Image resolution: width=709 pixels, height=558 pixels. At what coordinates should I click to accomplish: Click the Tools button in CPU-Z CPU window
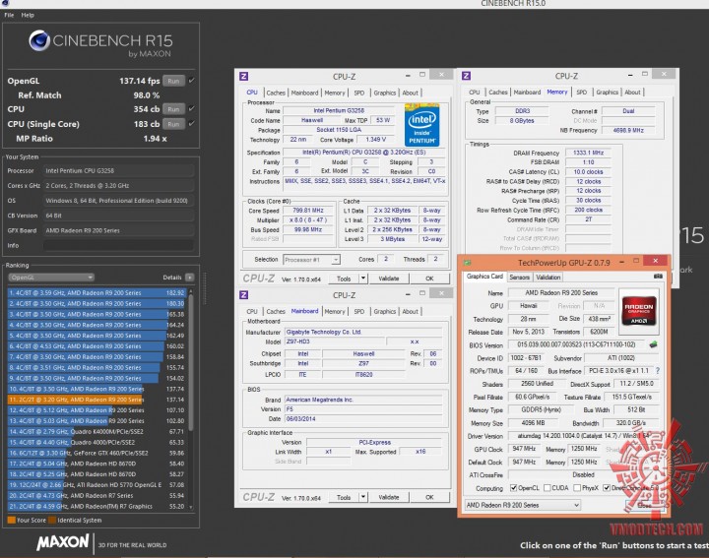pos(344,279)
